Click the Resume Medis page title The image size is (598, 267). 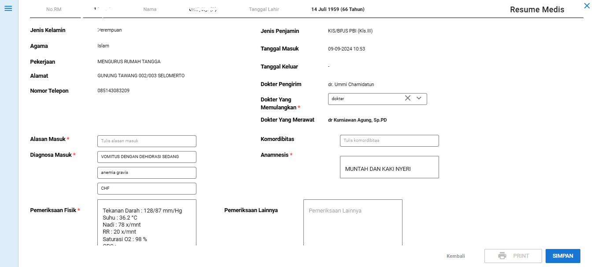537,10
